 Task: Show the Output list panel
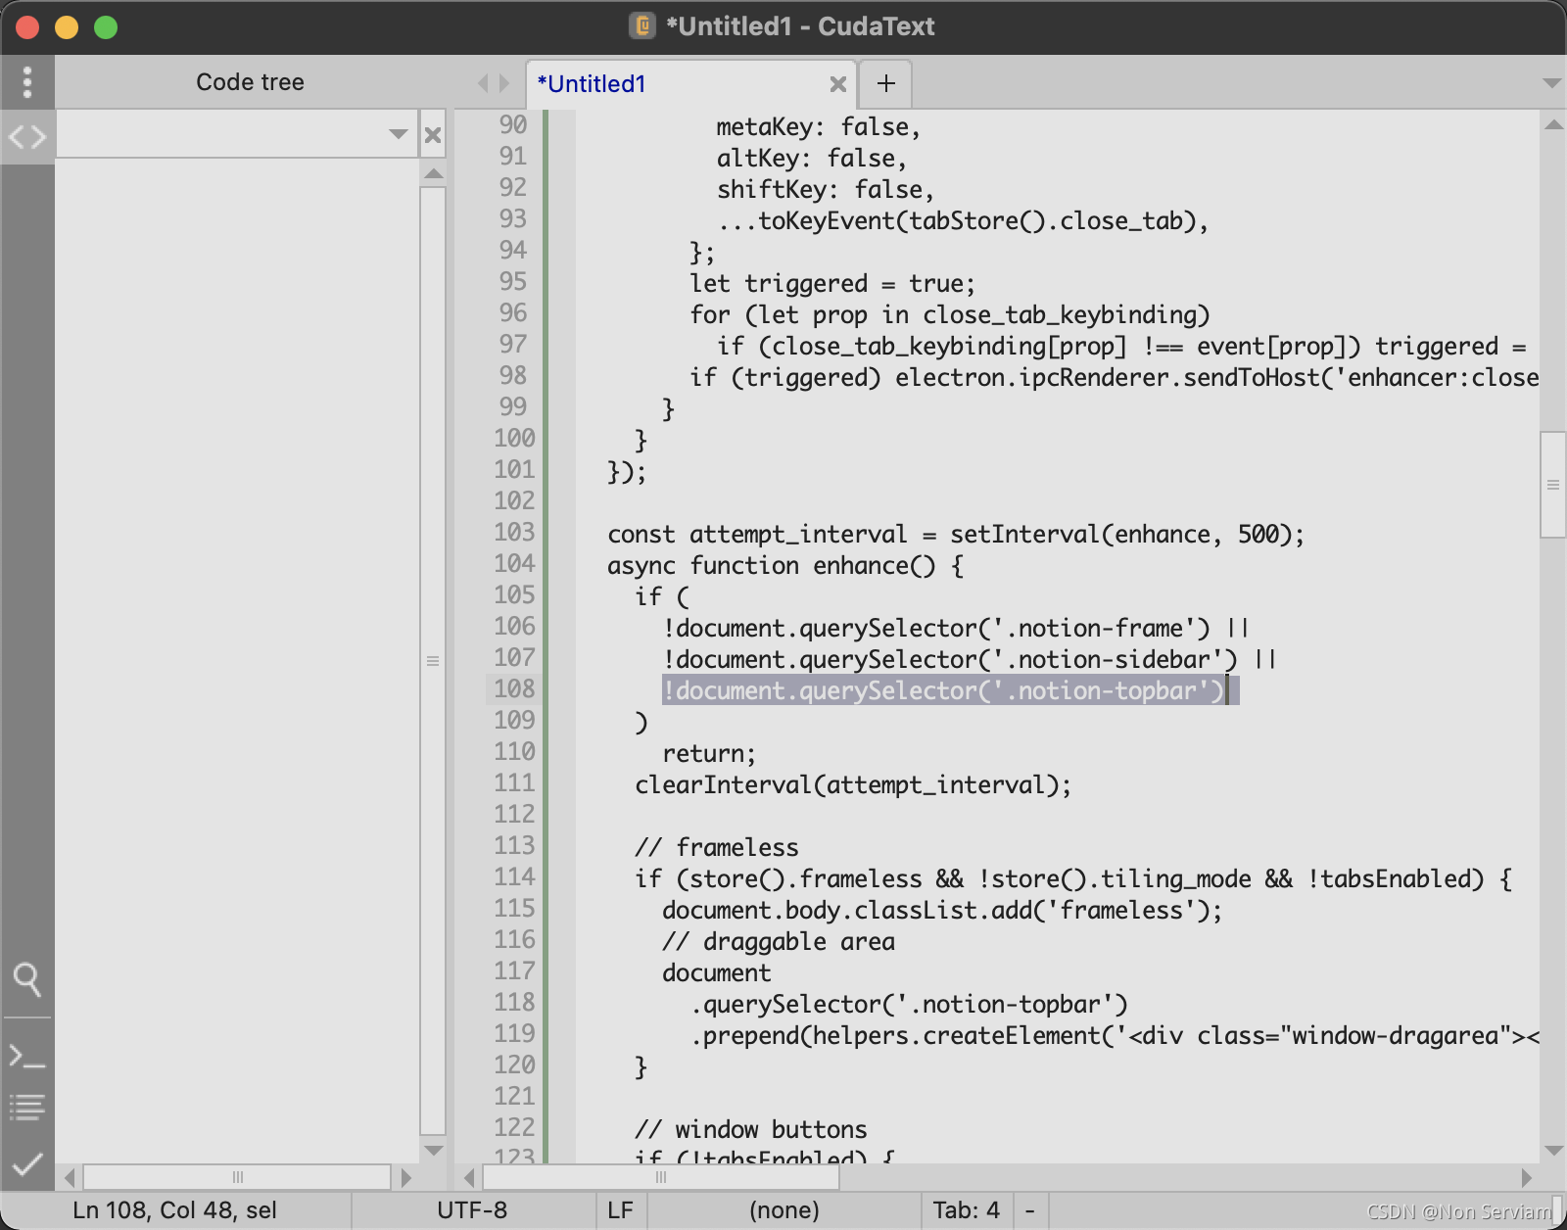coord(27,1108)
